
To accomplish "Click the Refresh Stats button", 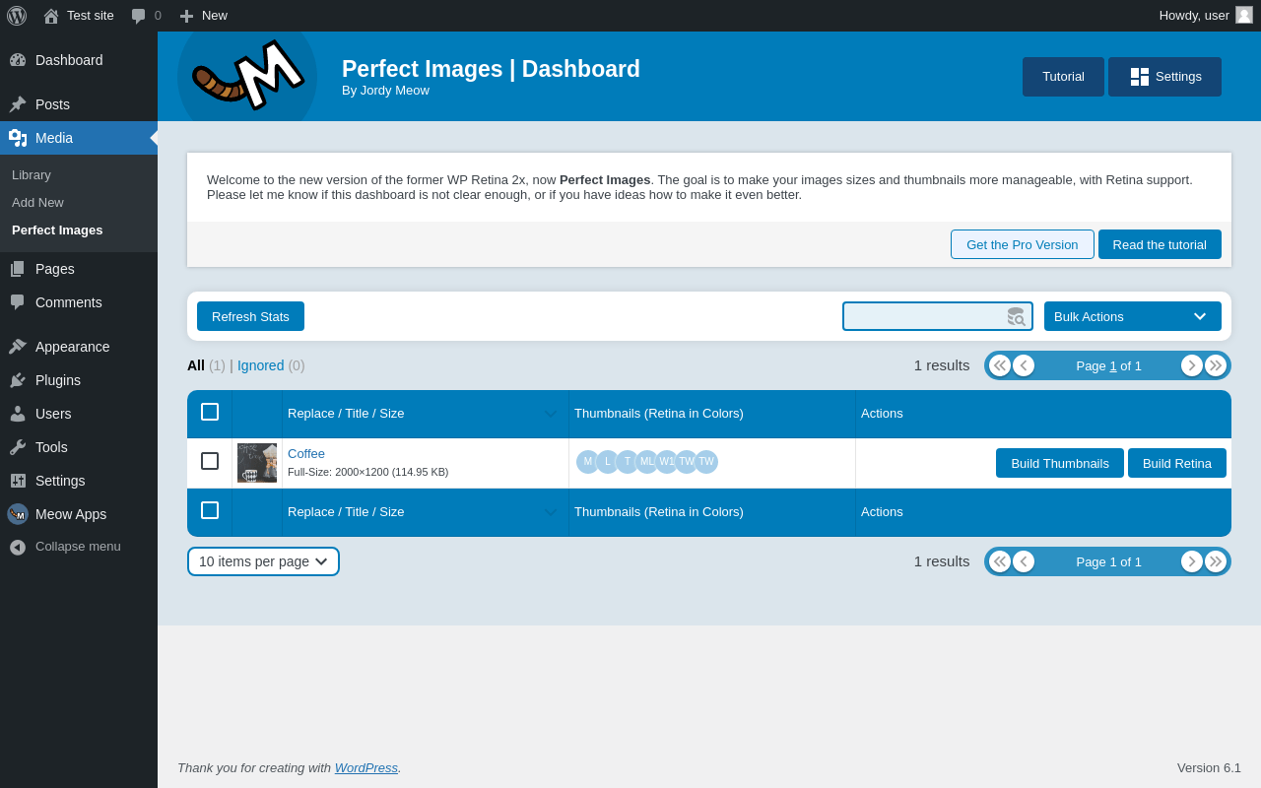I will pos(250,316).
